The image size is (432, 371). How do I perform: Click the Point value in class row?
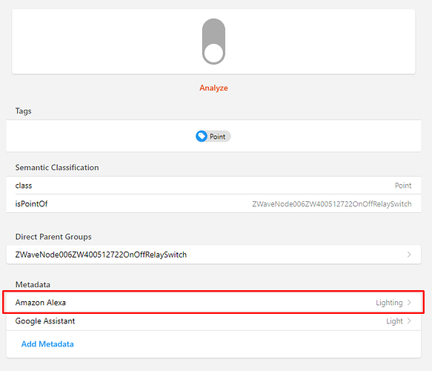tap(403, 185)
